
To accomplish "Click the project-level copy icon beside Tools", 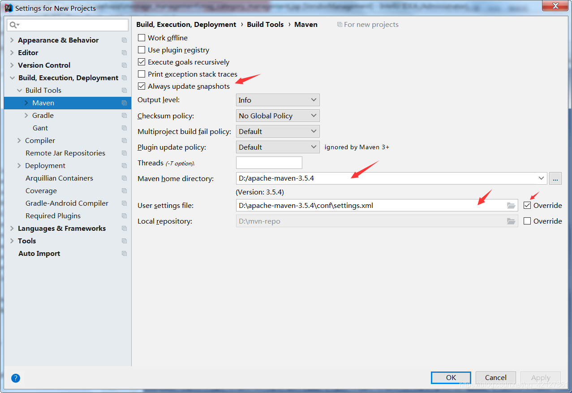I will click(124, 241).
